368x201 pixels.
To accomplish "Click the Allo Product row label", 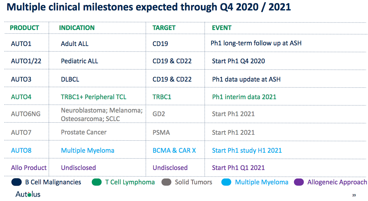I will coord(29,168).
